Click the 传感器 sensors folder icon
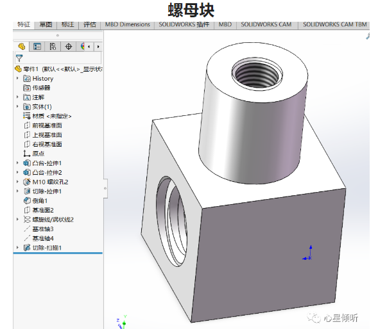 [x=27, y=88]
